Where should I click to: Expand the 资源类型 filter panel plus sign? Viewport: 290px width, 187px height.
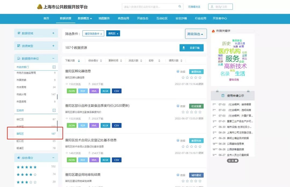coord(53,46)
